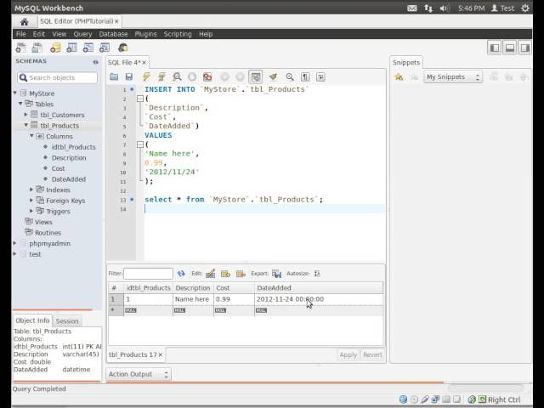Hide the left sidebar panel

495,48
